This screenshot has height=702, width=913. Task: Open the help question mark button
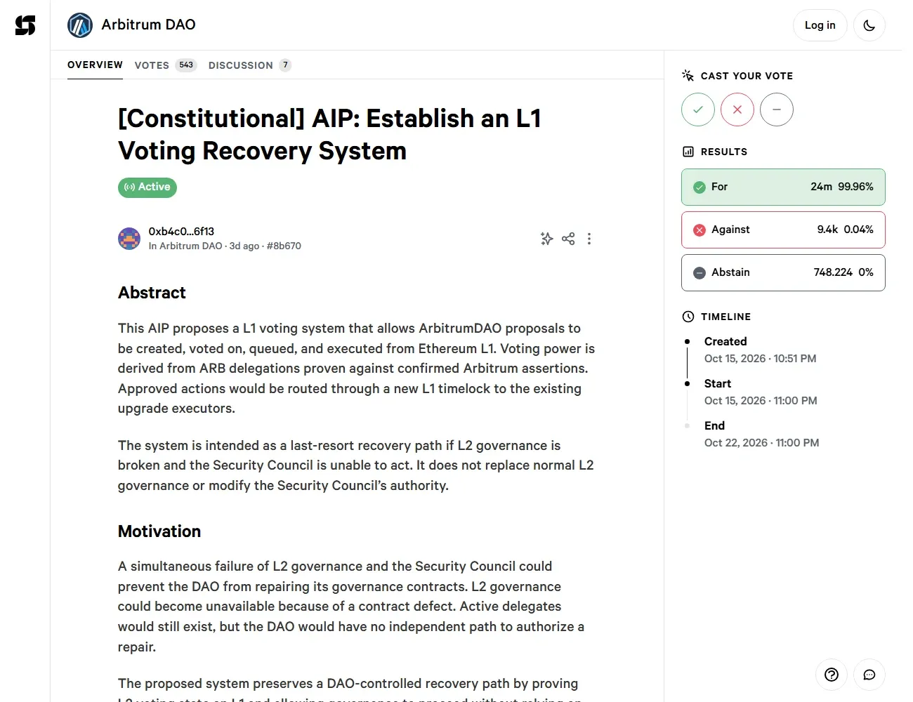(x=832, y=675)
